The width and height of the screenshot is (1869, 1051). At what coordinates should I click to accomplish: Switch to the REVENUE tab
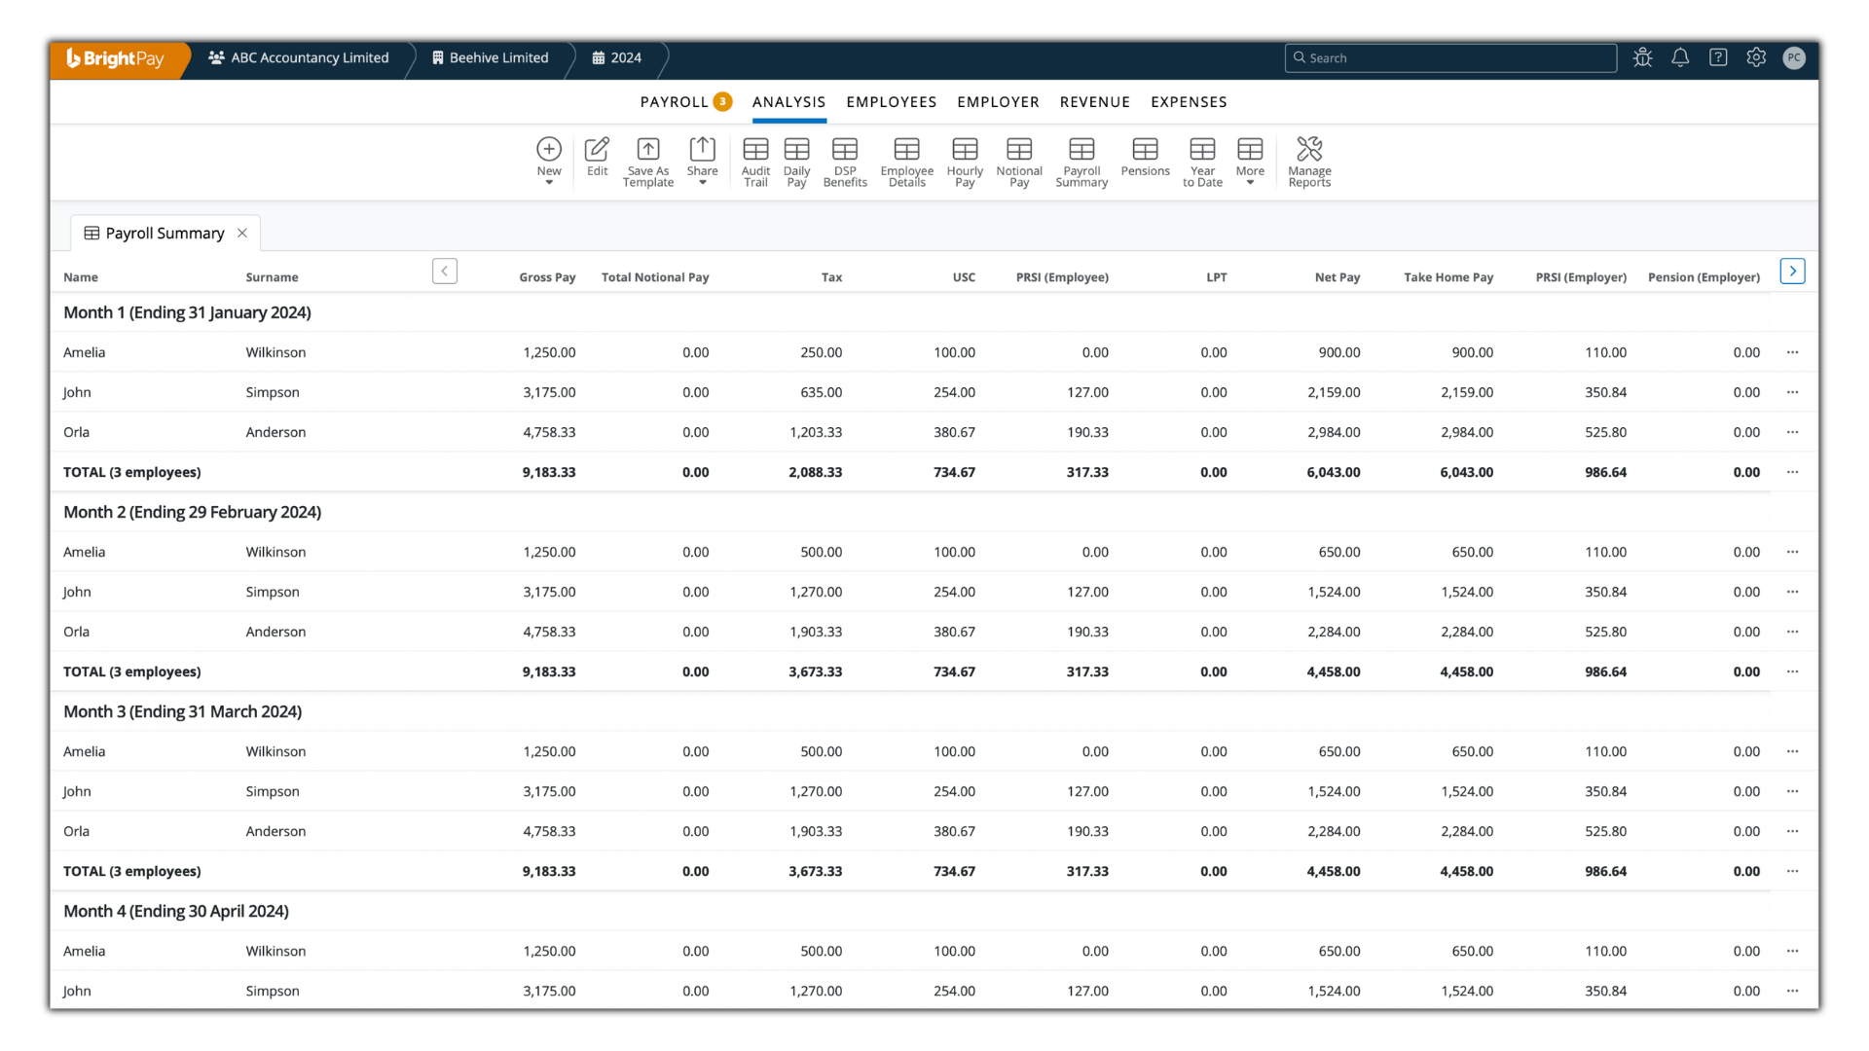tap(1095, 102)
